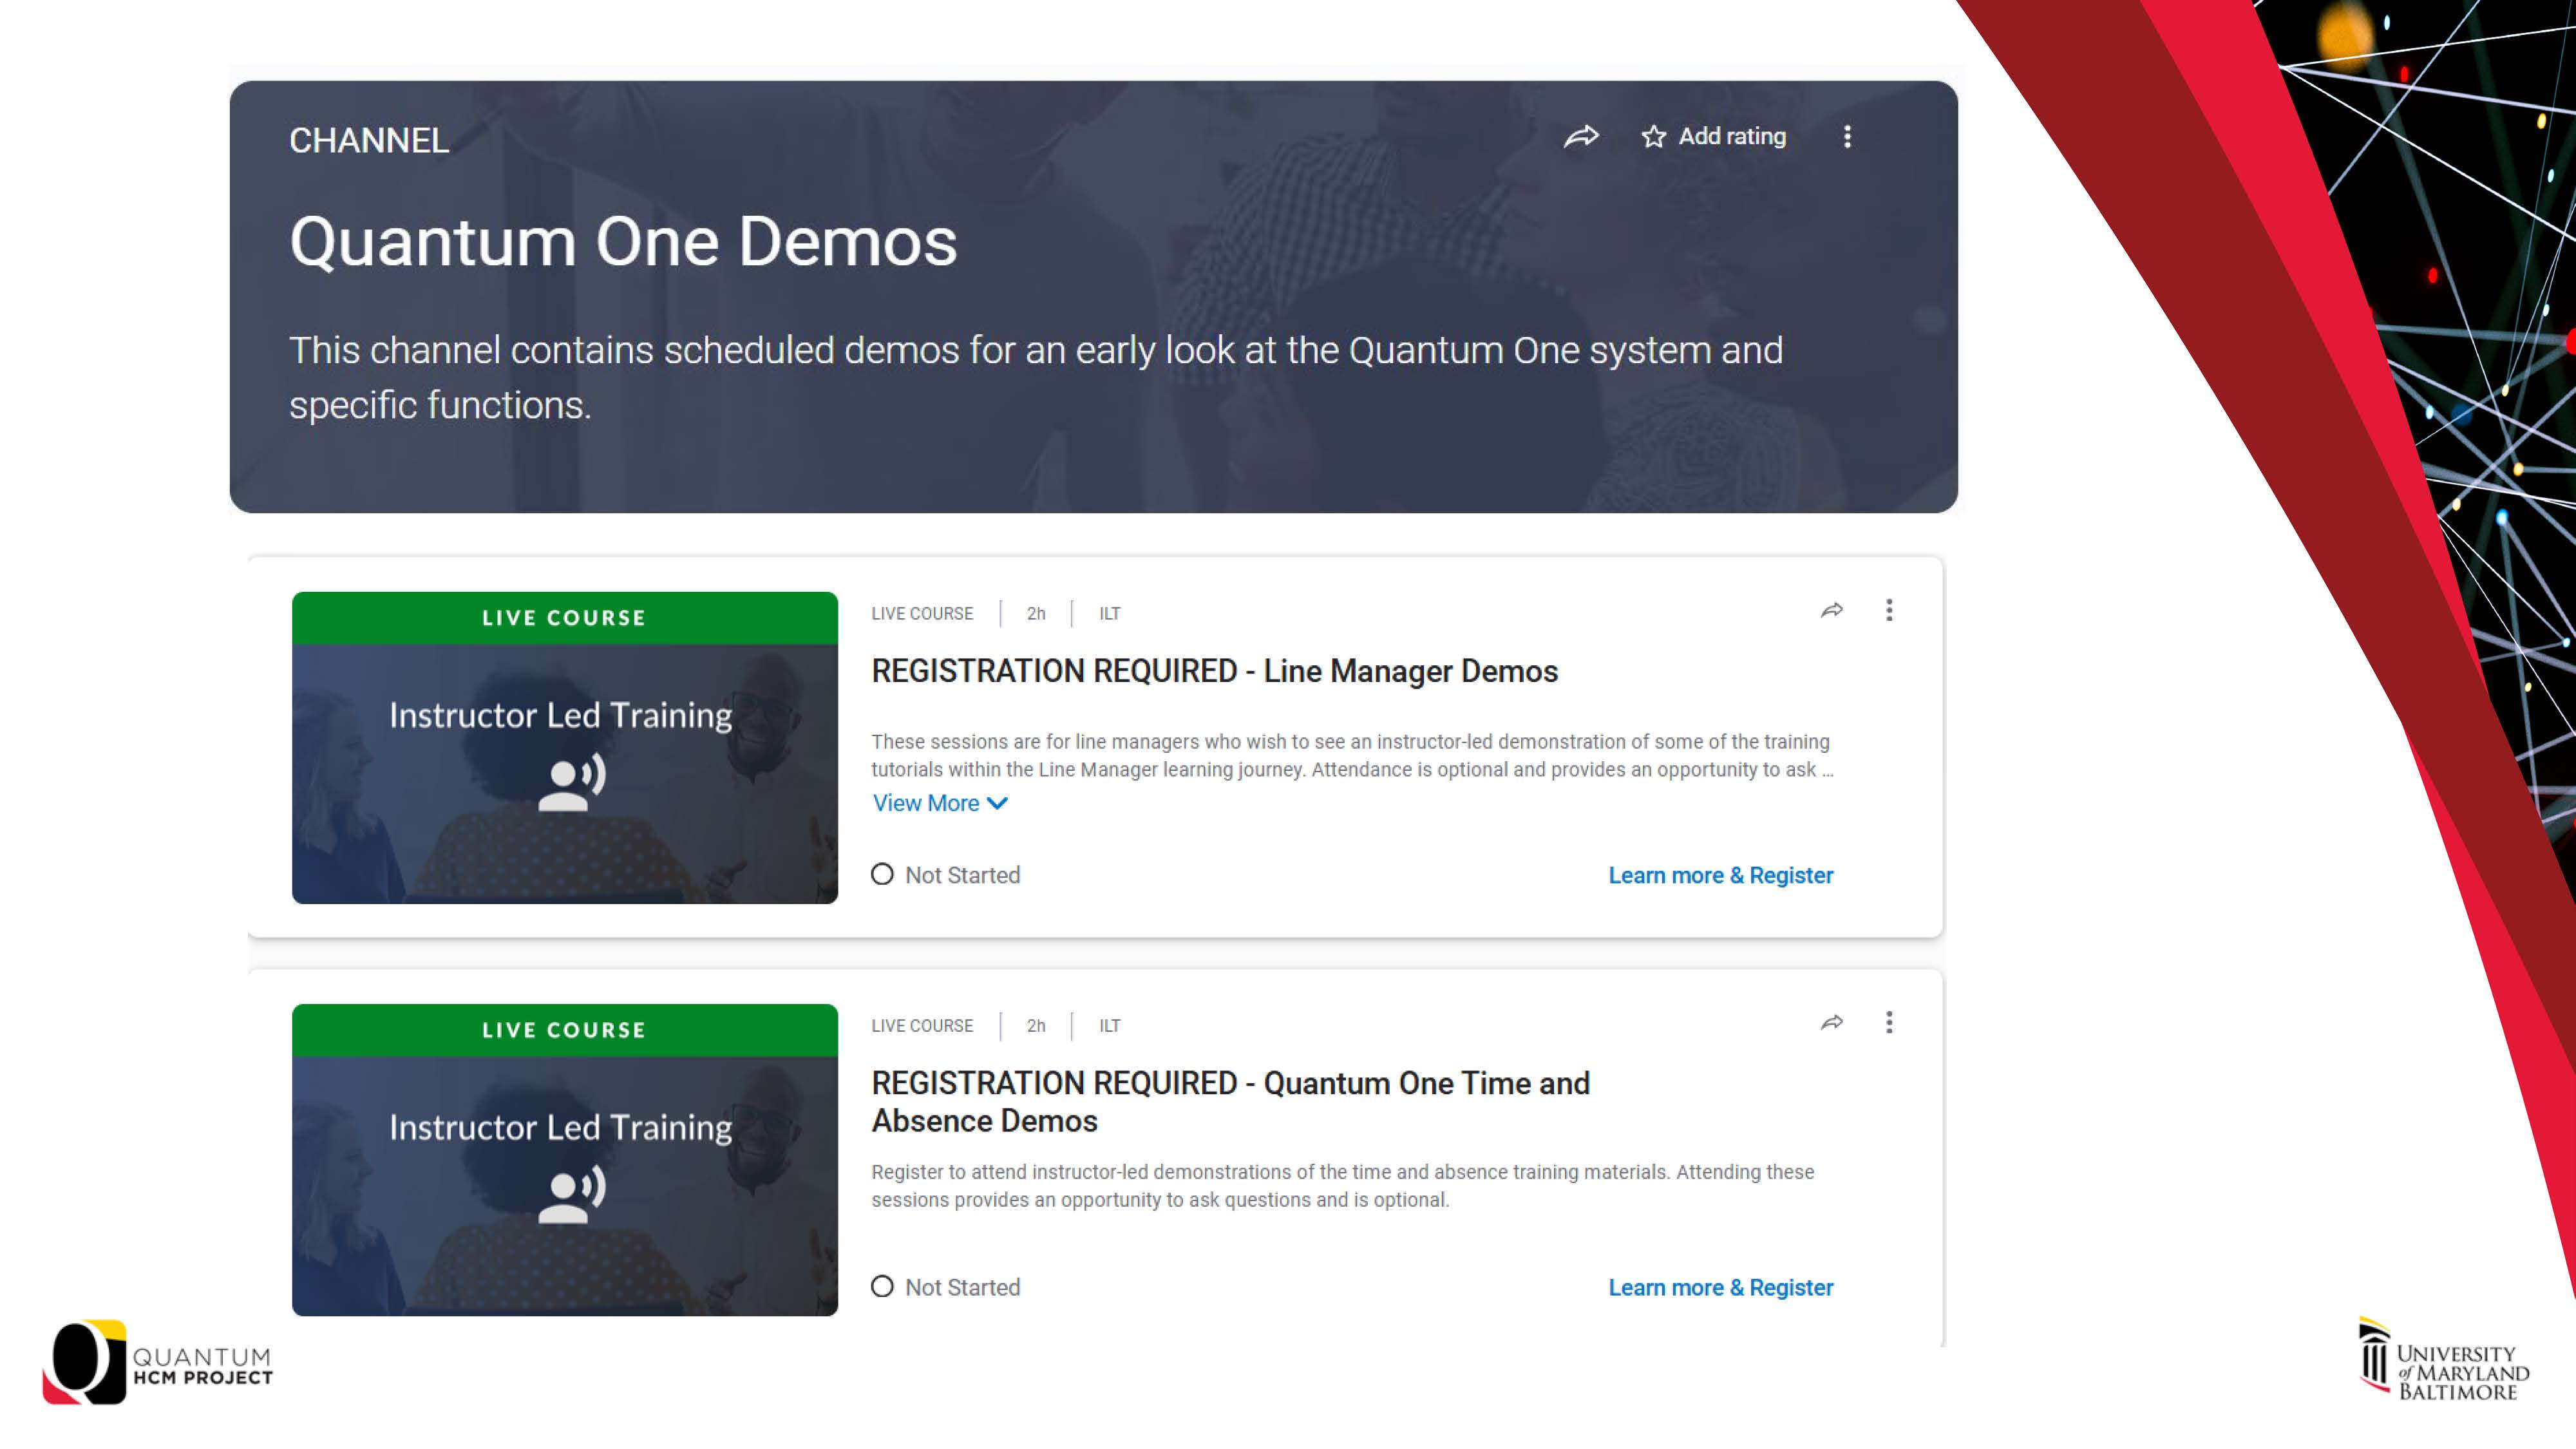The width and height of the screenshot is (2576, 1449).
Task: Click the Quantum HCM Project logo
Action: (x=157, y=1362)
